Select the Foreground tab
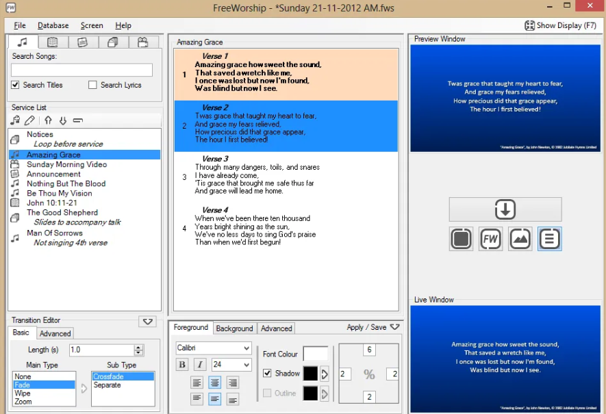 click(x=191, y=328)
